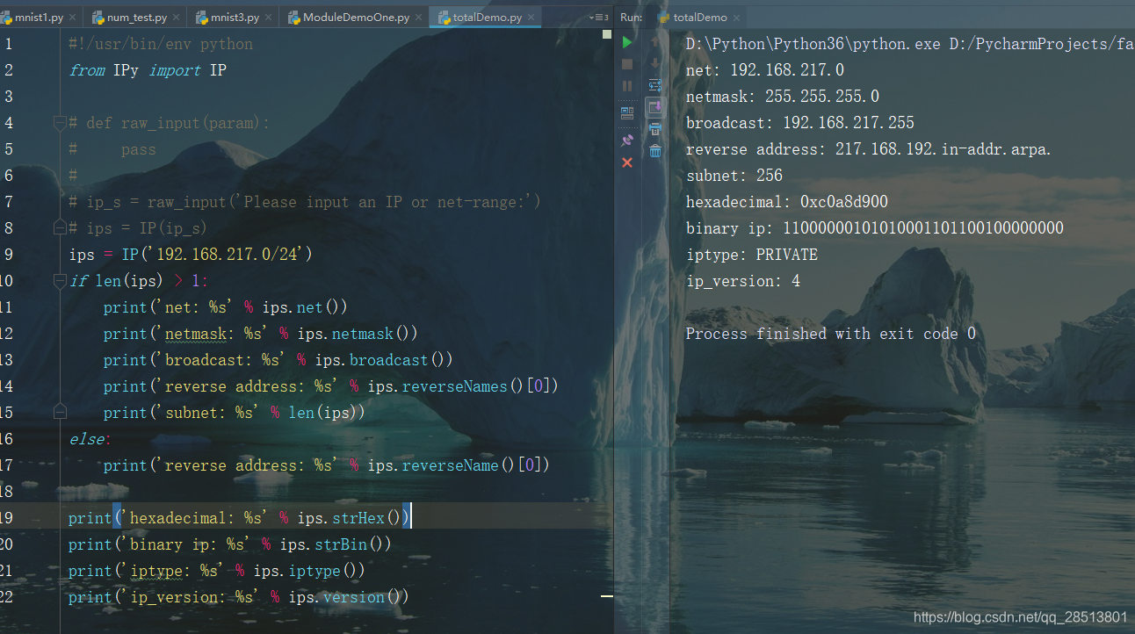The height and width of the screenshot is (634, 1135).
Task: Close the Run tool window with red X
Action: [627, 162]
